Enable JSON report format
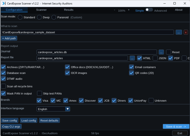This screenshot has height=136, width=190. coord(155,58)
